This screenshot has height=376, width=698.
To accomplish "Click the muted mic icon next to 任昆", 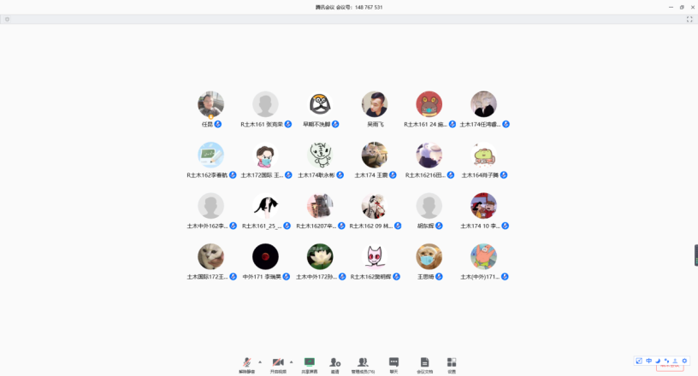I will pyautogui.click(x=218, y=124).
